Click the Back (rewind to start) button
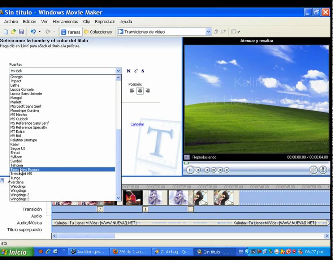Screen dimensions: 333x260 tap(207, 170)
